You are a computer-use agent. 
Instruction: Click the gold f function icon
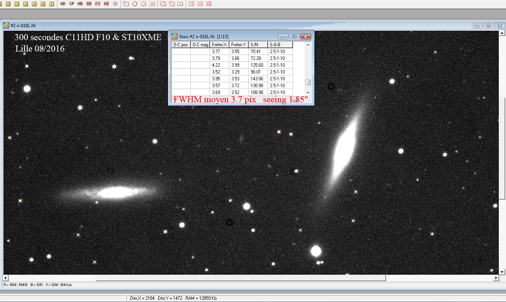tap(51, 3)
